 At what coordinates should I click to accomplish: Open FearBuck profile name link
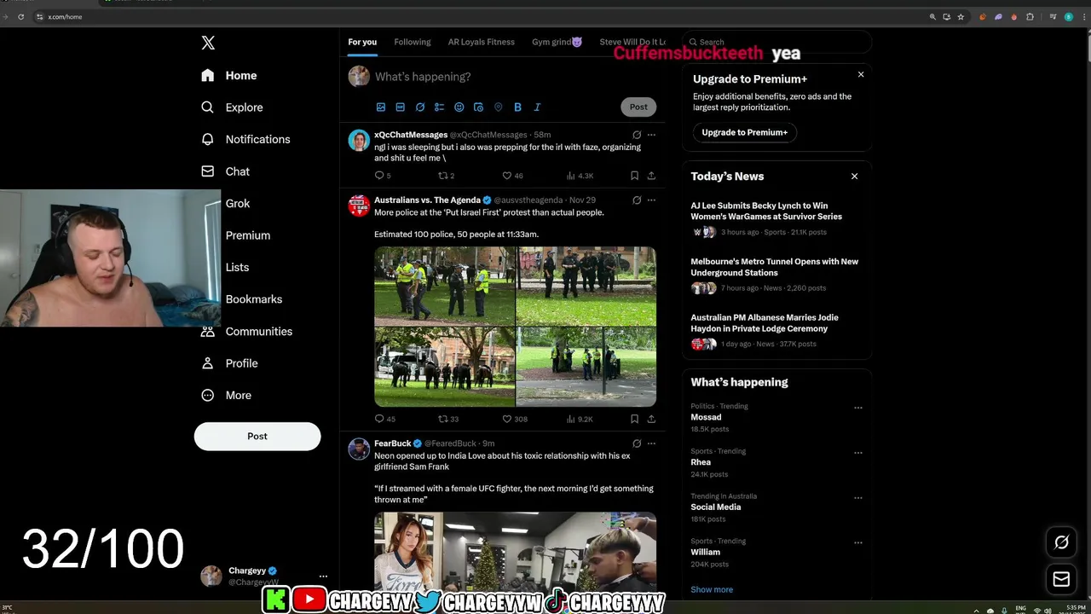392,443
